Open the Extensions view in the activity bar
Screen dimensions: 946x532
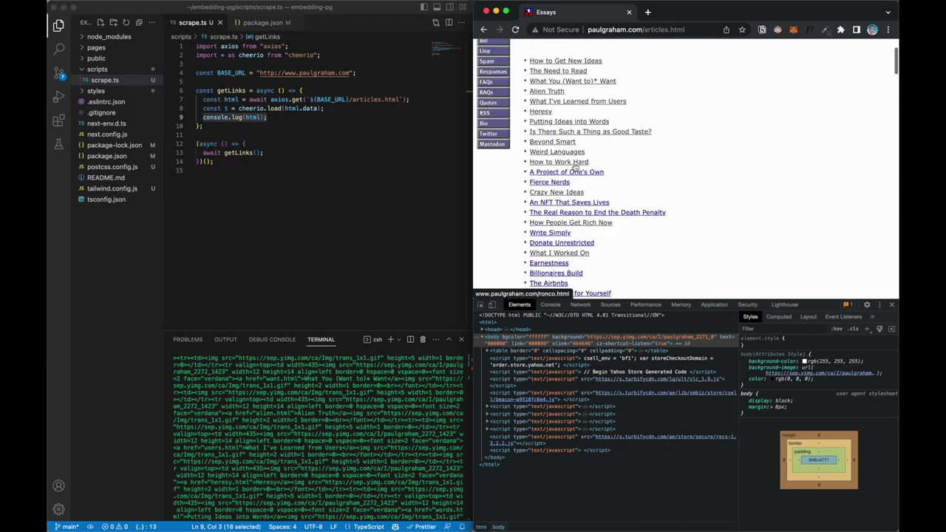(x=58, y=120)
